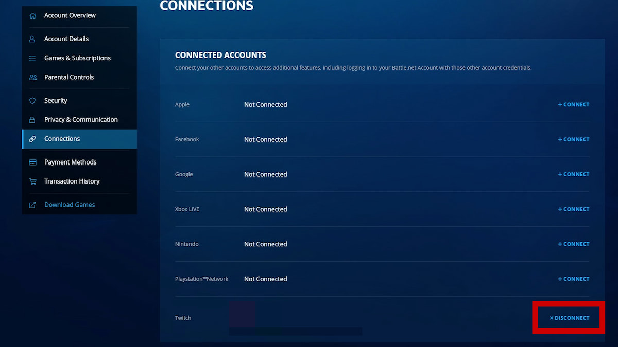Connect your Facebook account
The image size is (618, 347).
(x=573, y=139)
